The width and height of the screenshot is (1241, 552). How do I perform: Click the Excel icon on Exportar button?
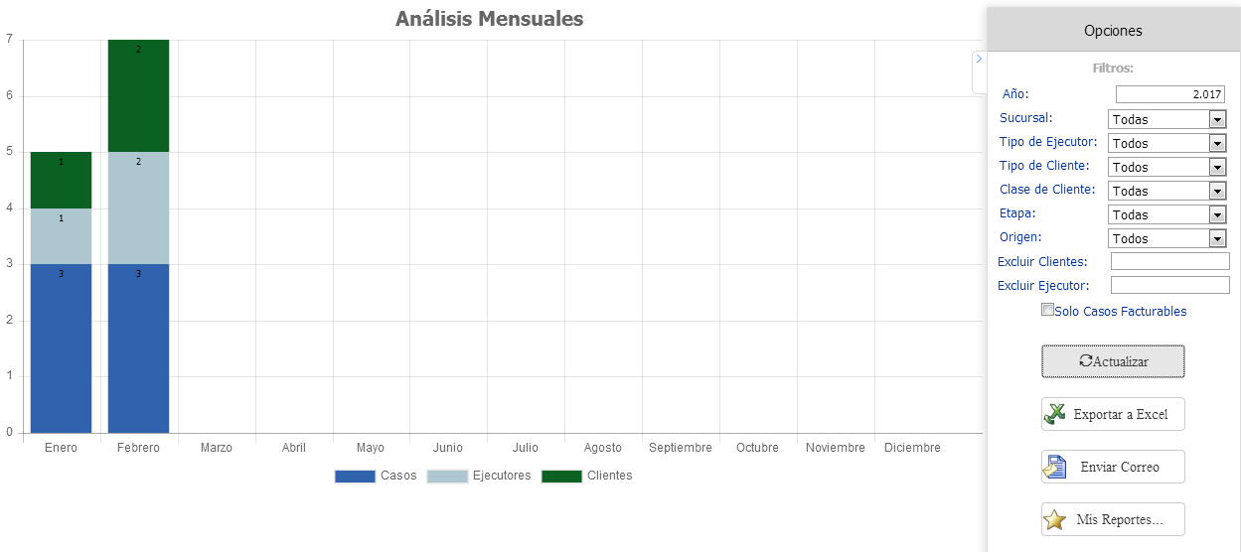coord(1055,415)
